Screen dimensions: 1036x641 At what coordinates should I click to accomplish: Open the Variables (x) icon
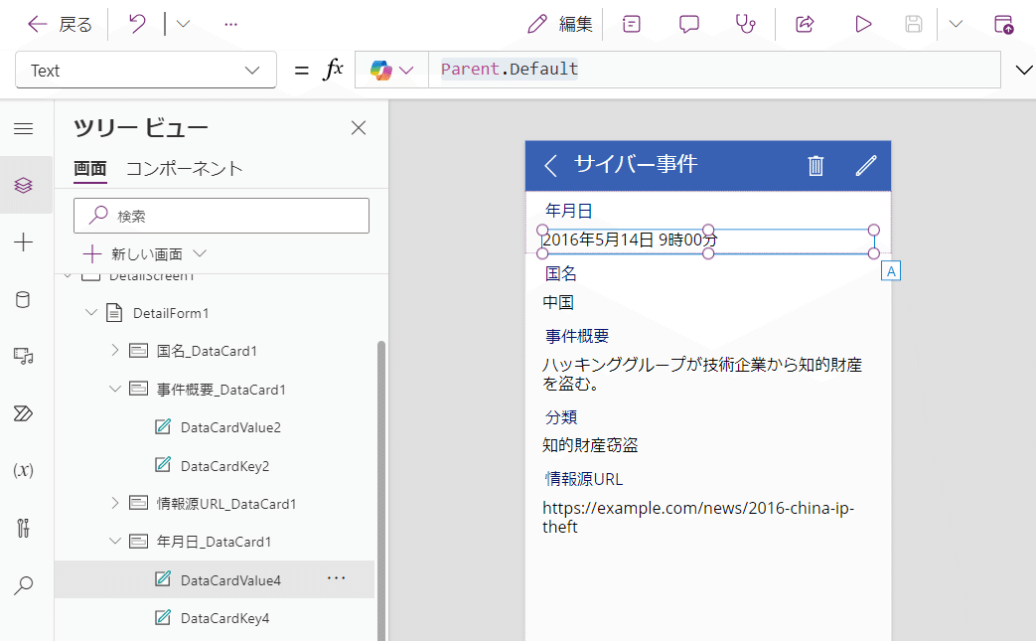click(x=24, y=470)
